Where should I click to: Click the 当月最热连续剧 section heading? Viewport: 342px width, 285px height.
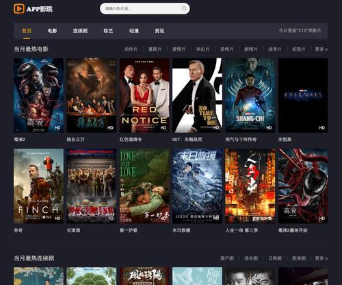tap(34, 258)
